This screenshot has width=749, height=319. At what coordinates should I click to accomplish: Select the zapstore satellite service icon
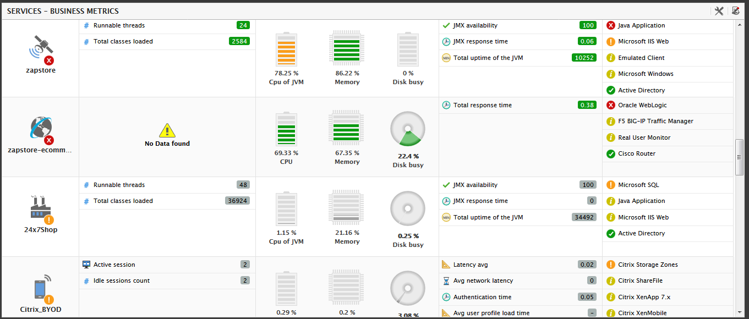[x=41, y=49]
